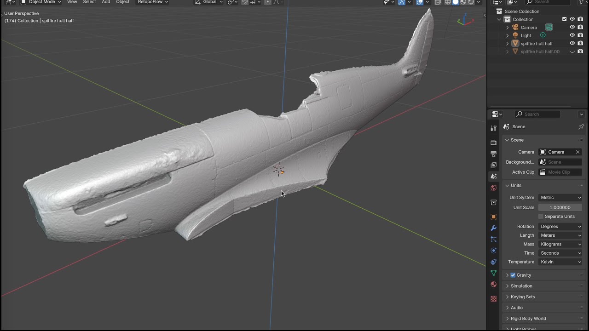
Task: Uncheck the Gravity checkbox
Action: click(513, 275)
